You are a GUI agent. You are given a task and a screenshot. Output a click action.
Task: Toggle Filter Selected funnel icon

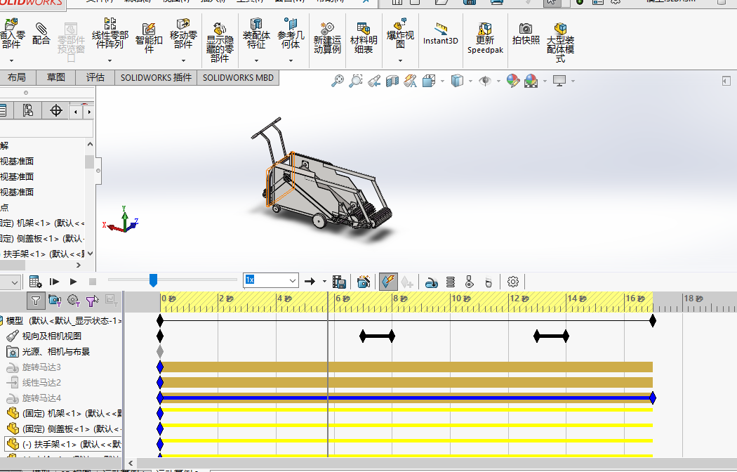92,300
